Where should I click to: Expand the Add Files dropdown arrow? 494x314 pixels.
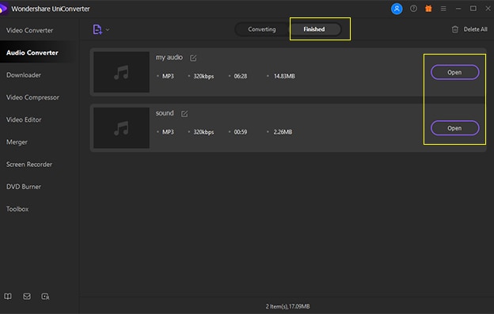(108, 29)
